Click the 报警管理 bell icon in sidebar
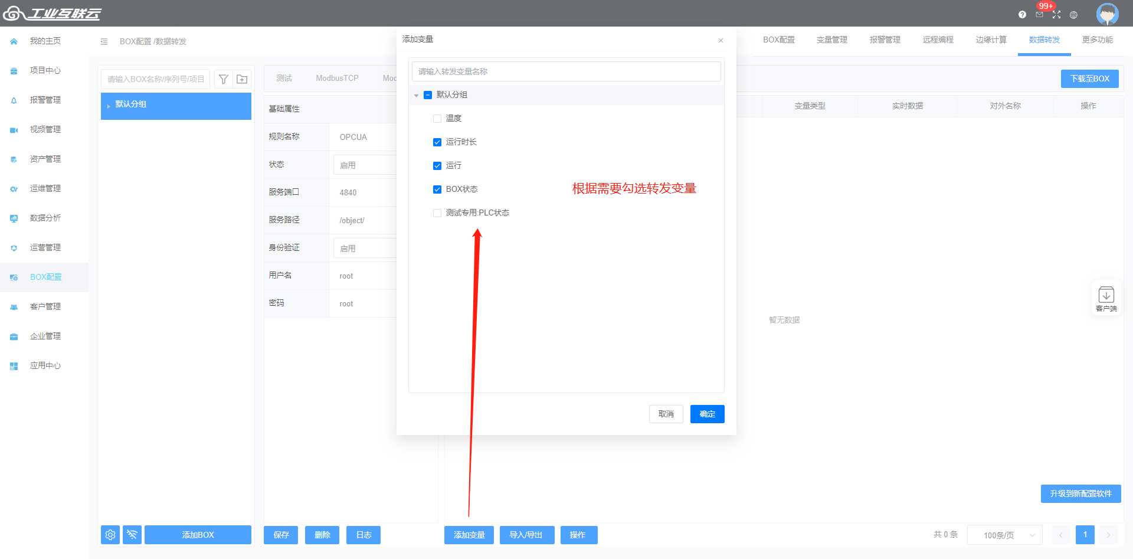Viewport: 1133px width, 559px height. pos(14,100)
